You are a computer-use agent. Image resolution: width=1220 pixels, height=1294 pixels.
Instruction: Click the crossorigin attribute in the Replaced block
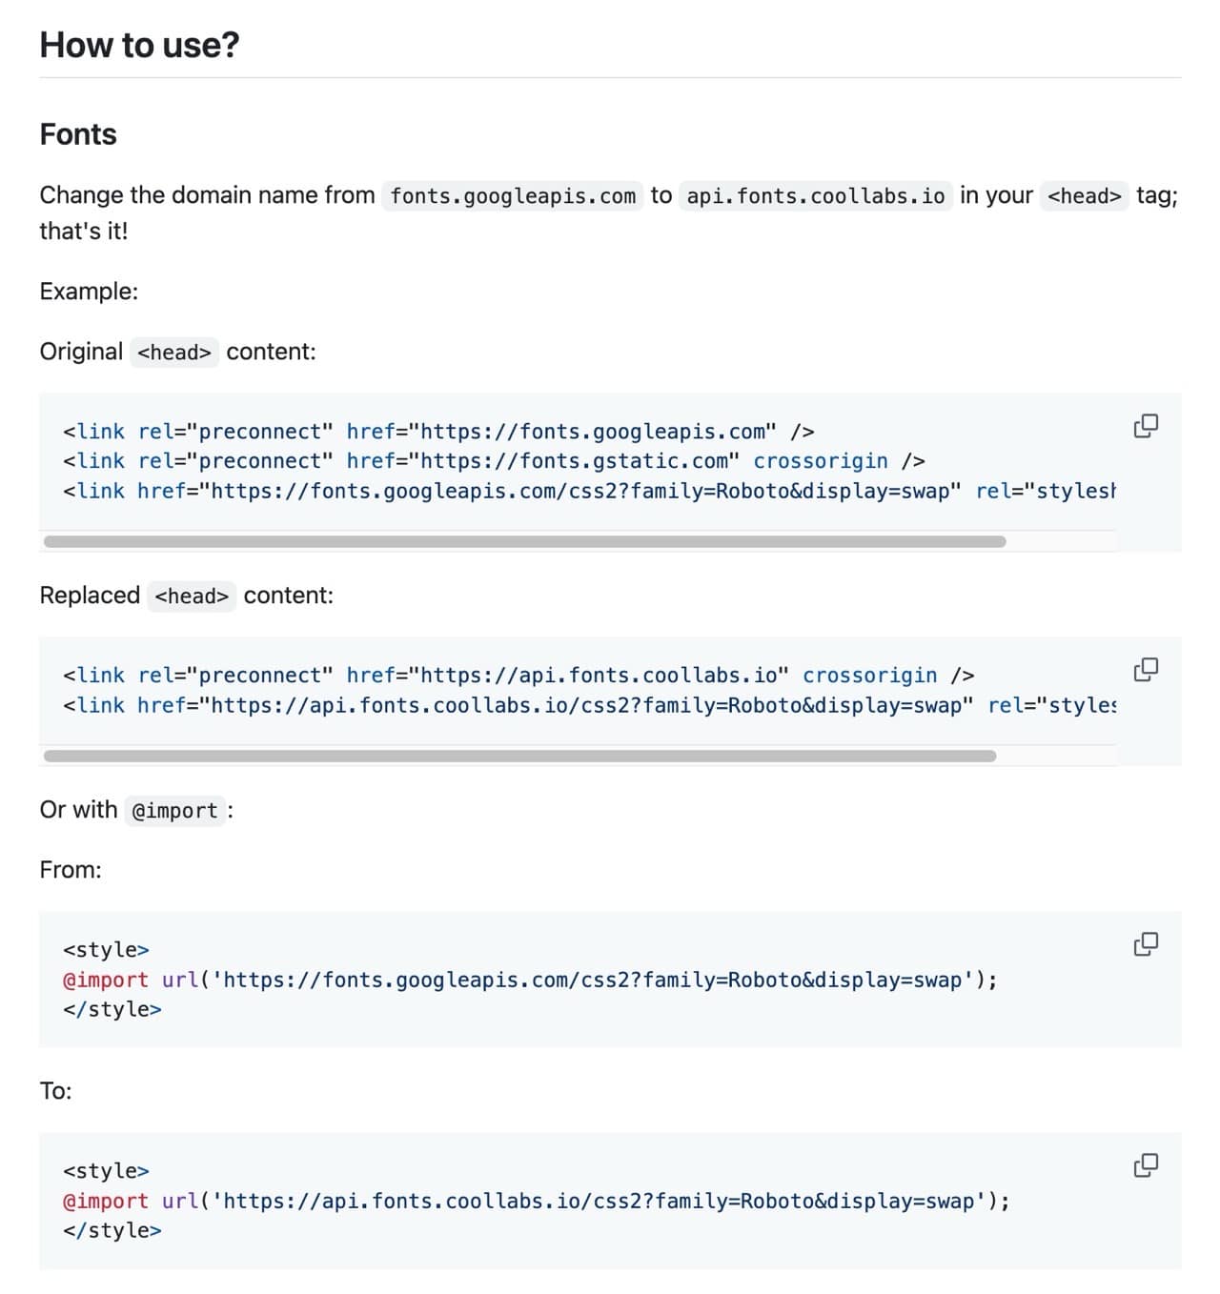(870, 675)
